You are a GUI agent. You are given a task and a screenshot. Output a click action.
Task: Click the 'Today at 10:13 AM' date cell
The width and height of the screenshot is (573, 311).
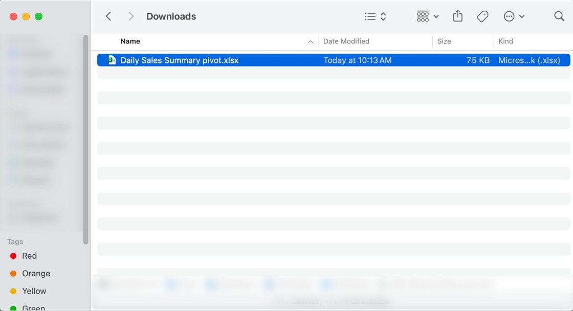coord(357,60)
